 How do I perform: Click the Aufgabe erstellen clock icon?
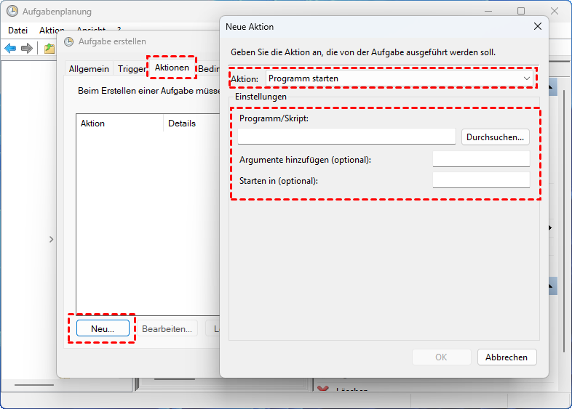pos(69,41)
